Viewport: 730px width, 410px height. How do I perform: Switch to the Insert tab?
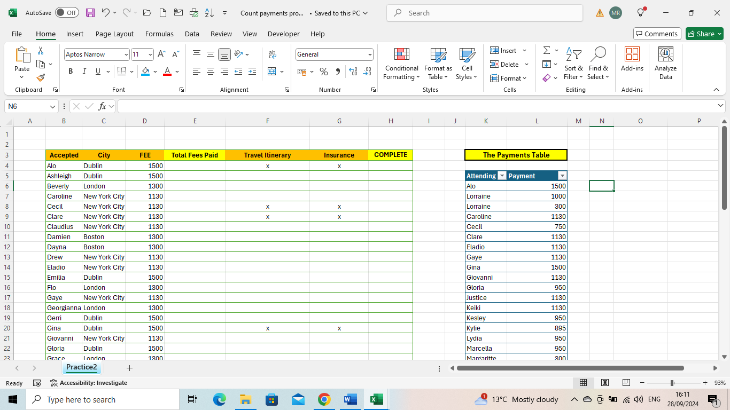point(75,34)
